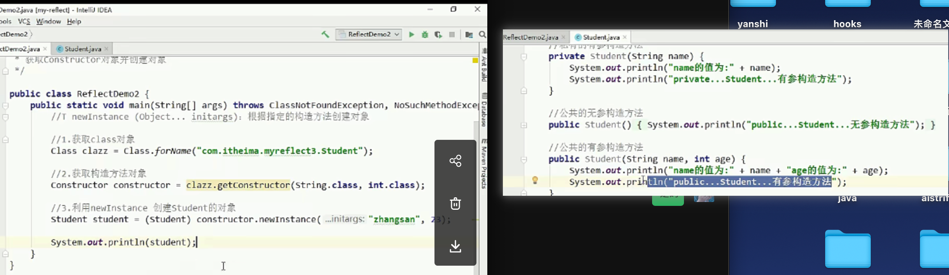Close Student.java tab in right window

625,37
